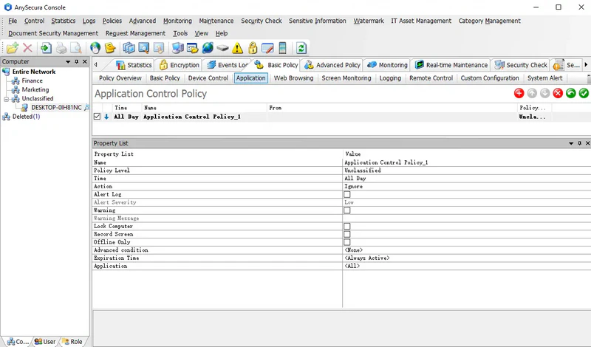Viewport: 591px width, 347px height.
Task: Select the Marketing group in the tree
Action: pos(35,89)
